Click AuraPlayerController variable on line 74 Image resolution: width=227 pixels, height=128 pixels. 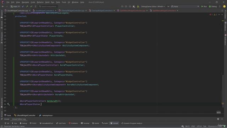tap(72, 65)
